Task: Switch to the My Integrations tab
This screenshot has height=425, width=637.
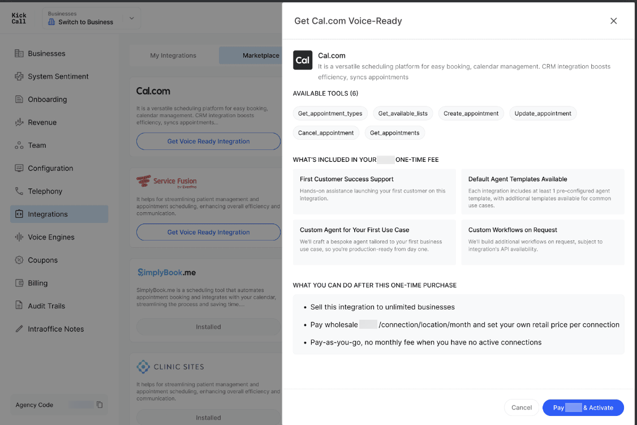Action: 173,55
